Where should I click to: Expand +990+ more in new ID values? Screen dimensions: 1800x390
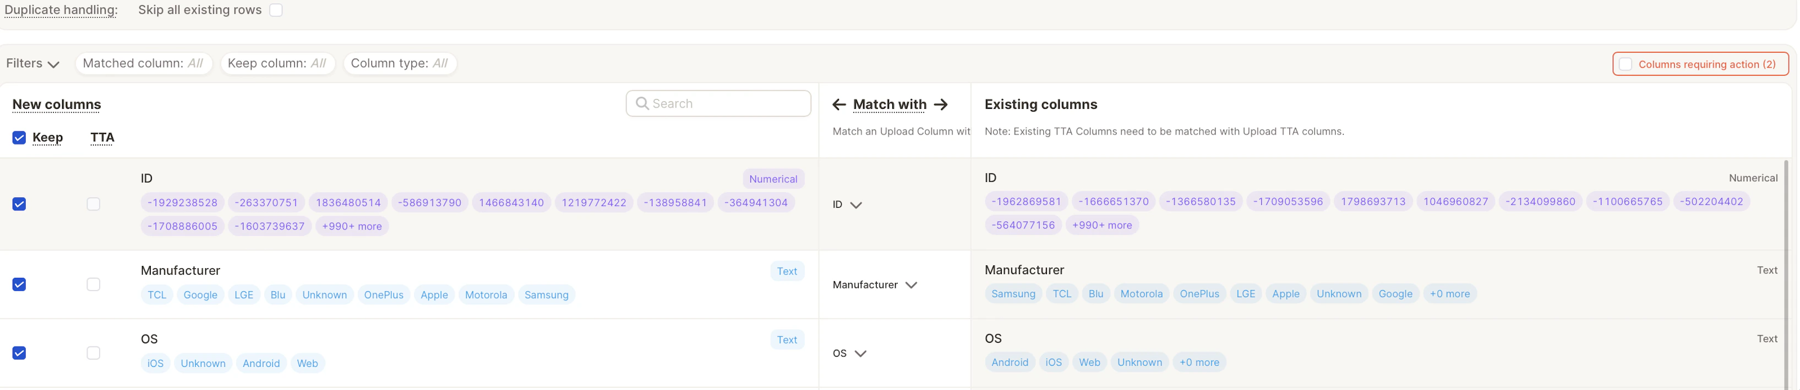point(352,226)
